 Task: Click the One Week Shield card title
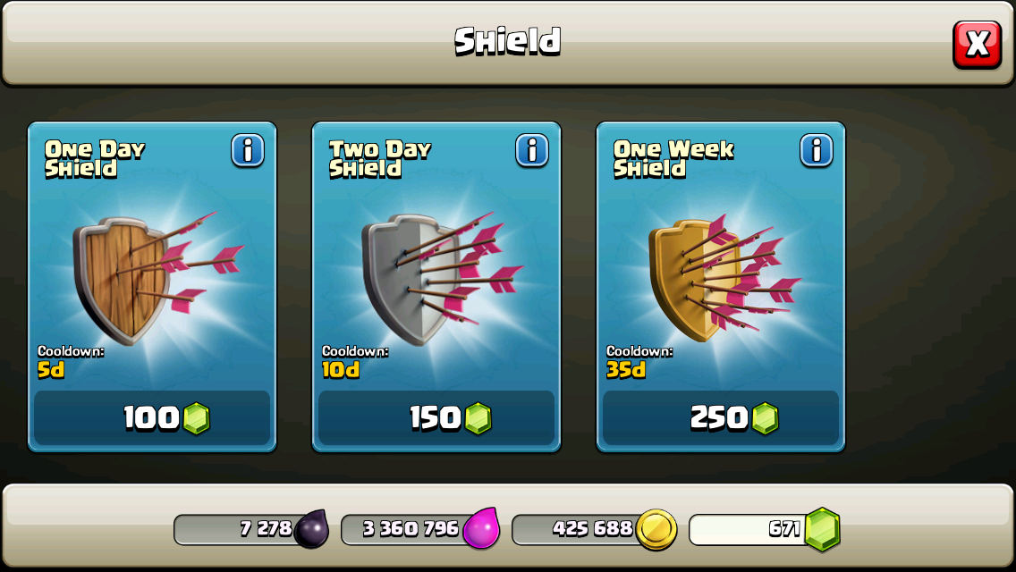(673, 159)
